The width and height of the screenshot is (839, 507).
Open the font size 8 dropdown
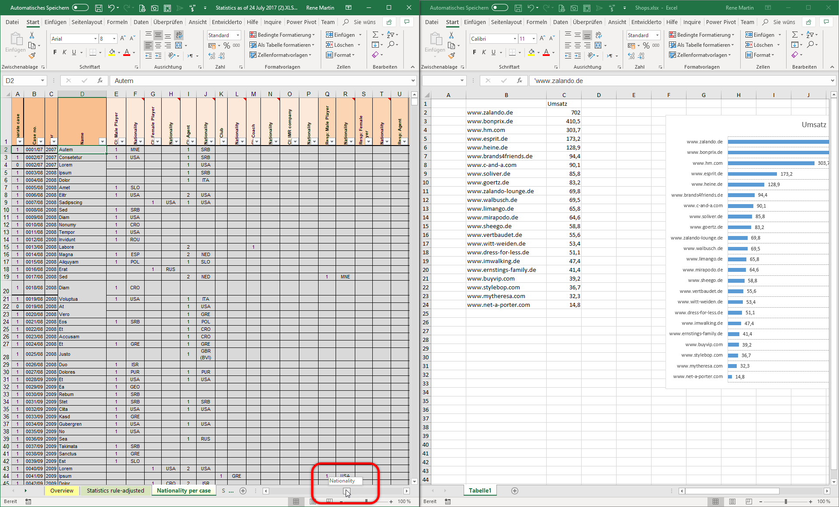(x=114, y=38)
